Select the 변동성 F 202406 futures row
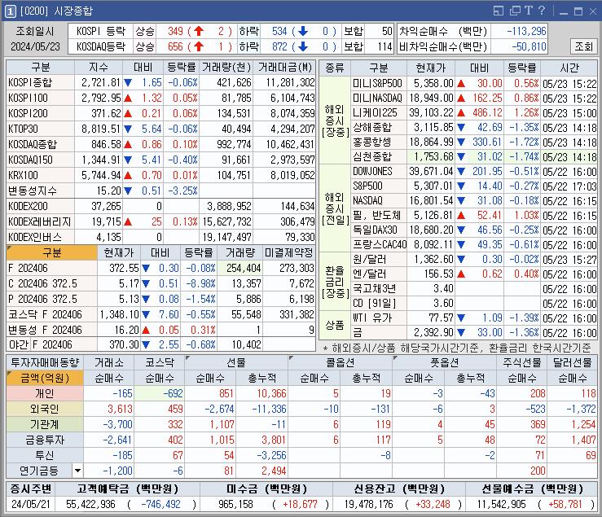 [x=52, y=330]
